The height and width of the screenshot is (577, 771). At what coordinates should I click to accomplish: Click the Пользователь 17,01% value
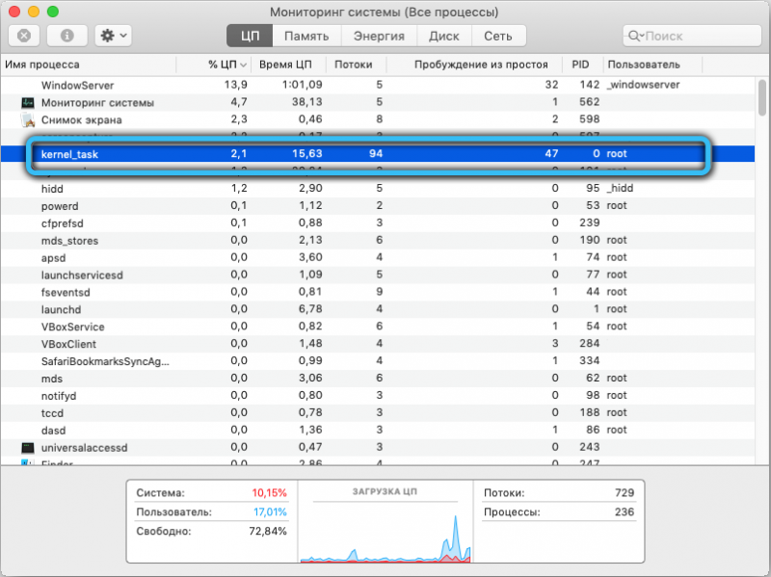270,512
